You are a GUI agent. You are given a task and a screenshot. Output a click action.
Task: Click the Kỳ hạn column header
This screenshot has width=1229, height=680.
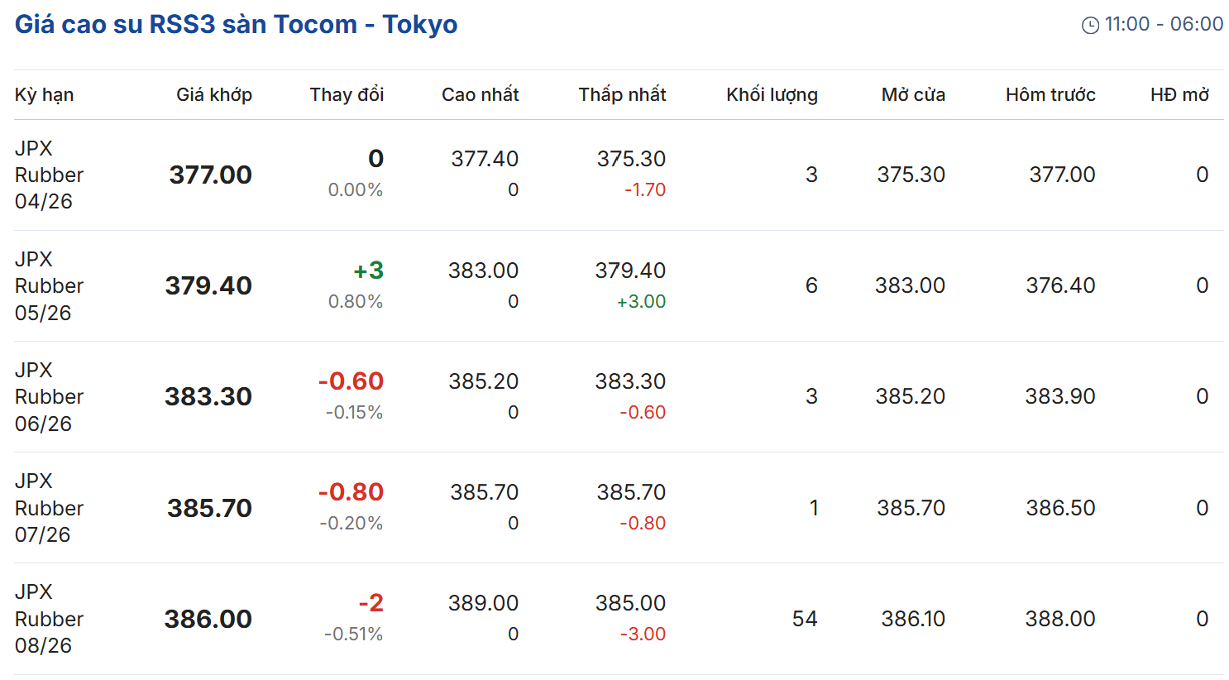(44, 95)
